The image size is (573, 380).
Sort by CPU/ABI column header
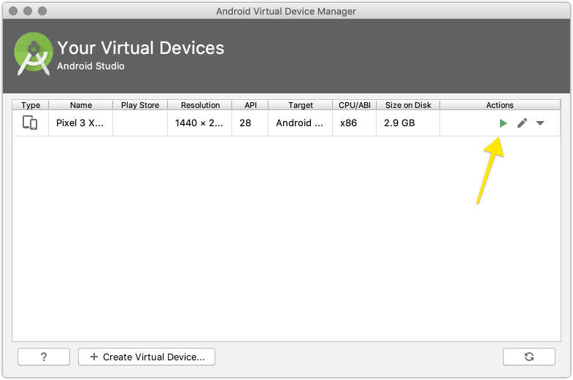tap(355, 105)
